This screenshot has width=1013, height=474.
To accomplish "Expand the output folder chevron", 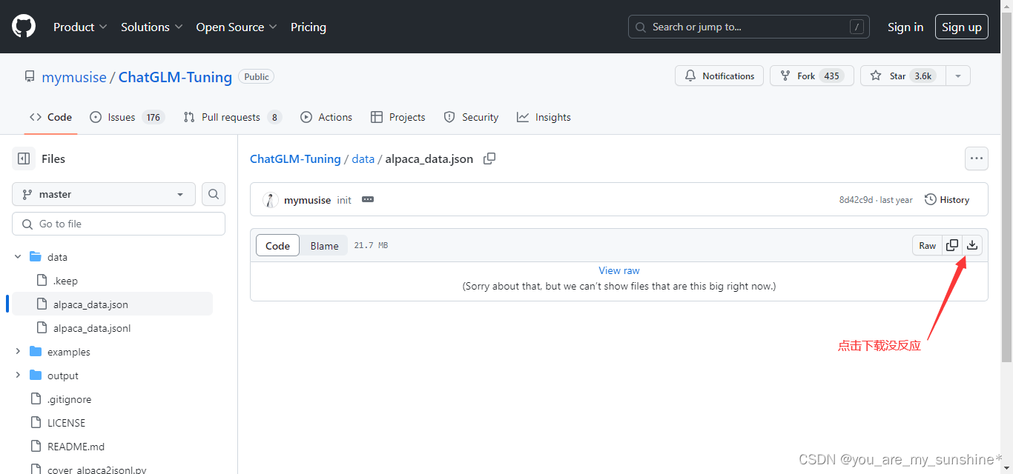I will point(18,375).
